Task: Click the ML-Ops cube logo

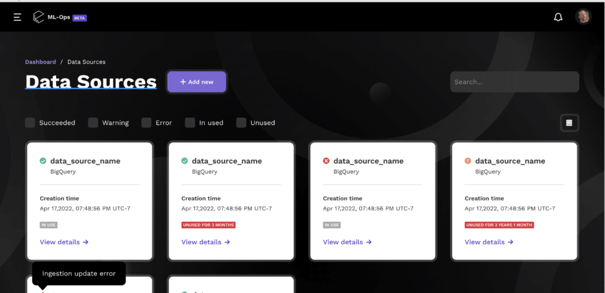Action: [38, 17]
